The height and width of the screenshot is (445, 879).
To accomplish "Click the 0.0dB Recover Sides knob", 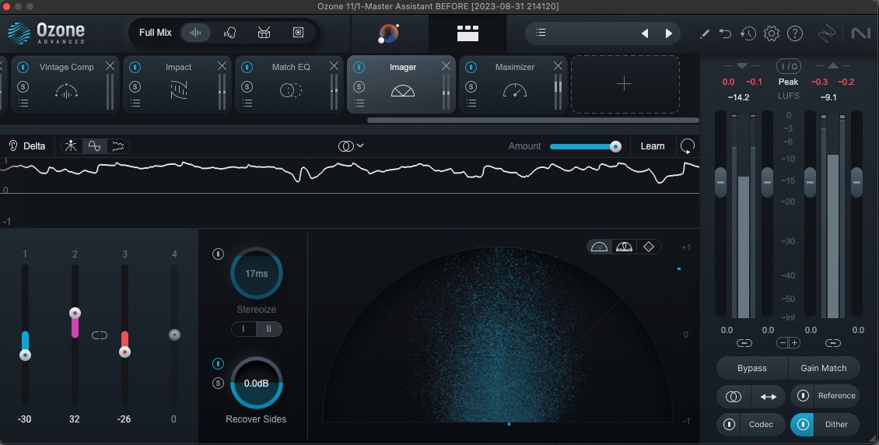I will [x=256, y=384].
